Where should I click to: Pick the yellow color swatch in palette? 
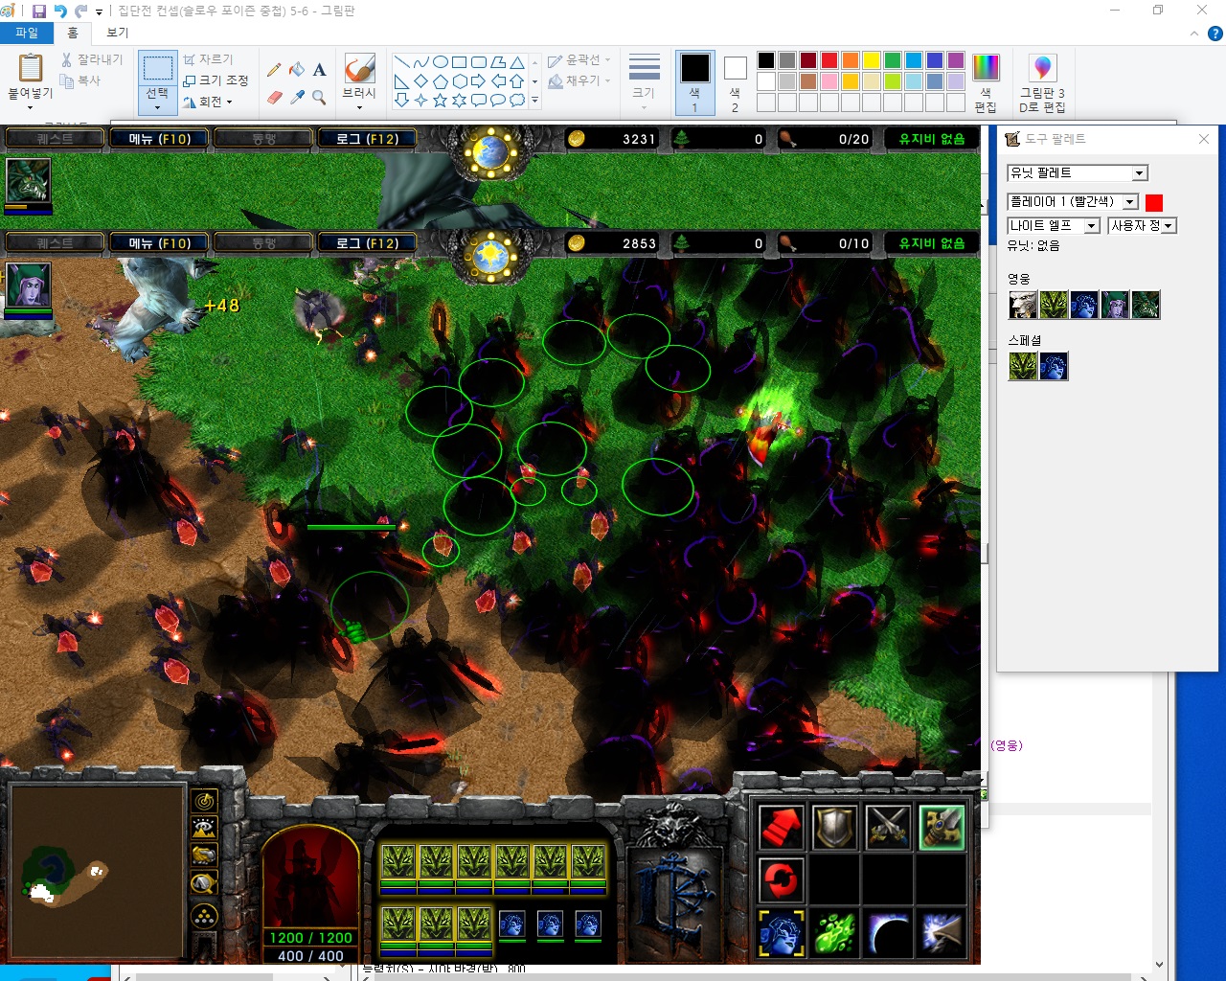(872, 60)
